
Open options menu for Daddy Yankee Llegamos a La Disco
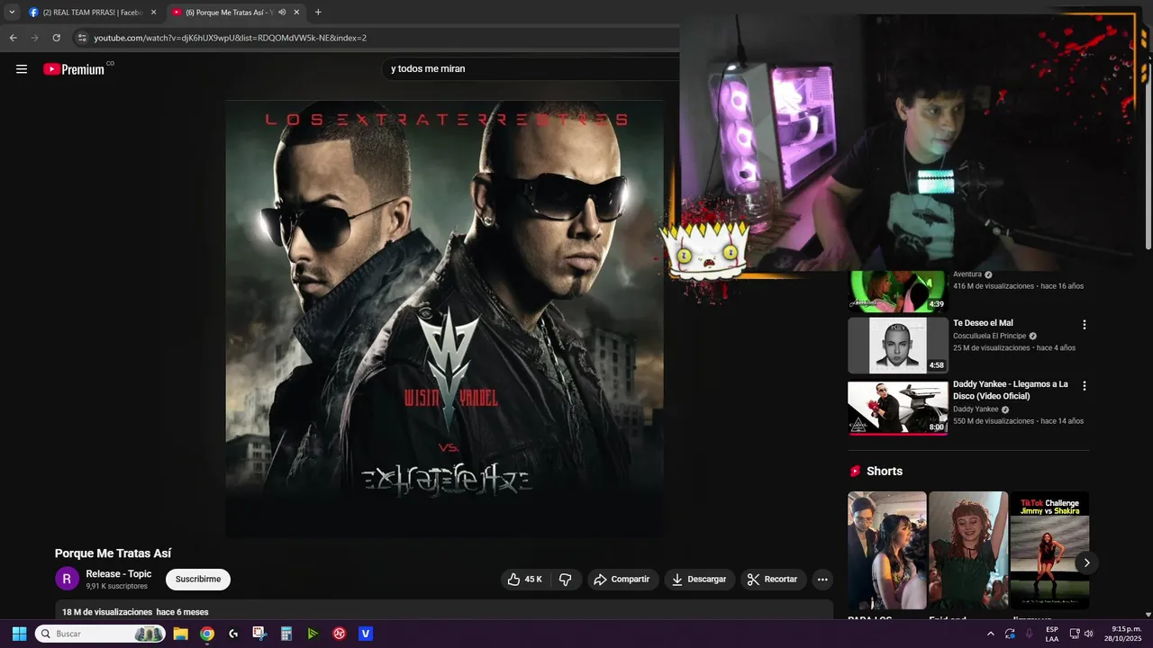1085,386
